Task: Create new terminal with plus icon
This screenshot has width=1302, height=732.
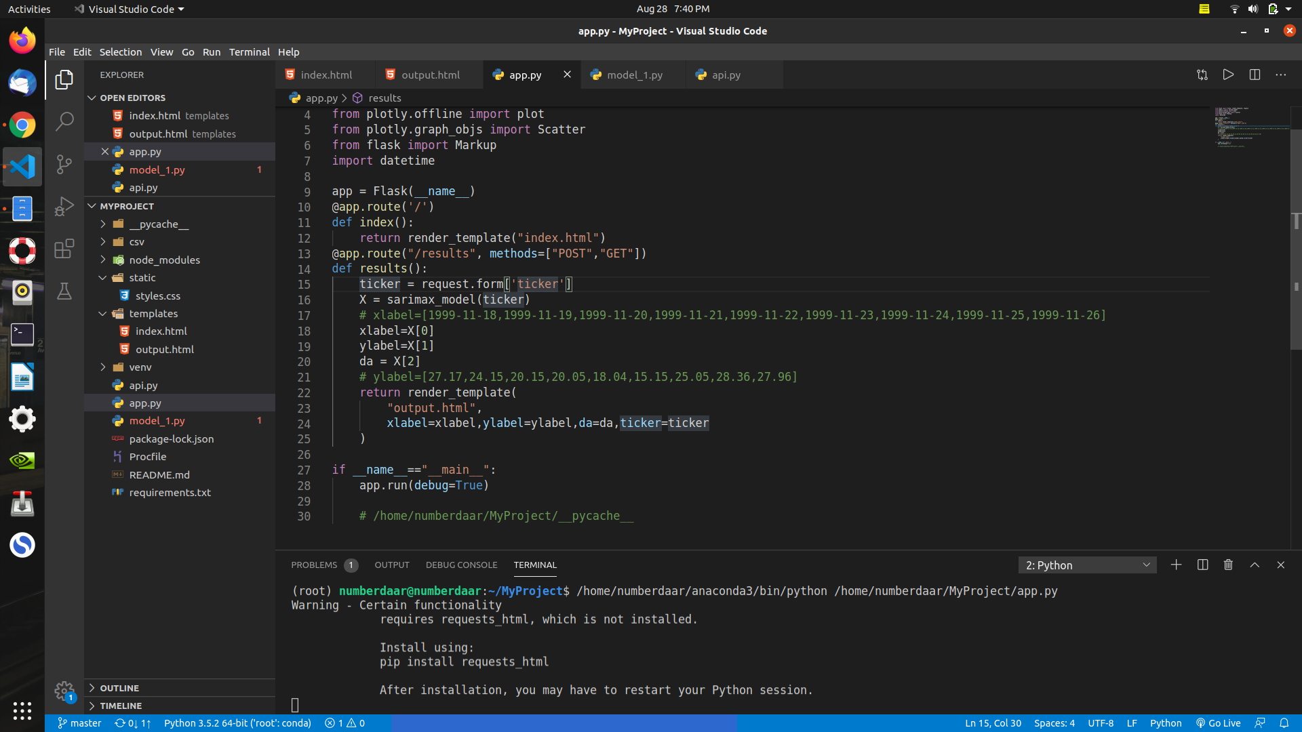Action: pos(1176,565)
